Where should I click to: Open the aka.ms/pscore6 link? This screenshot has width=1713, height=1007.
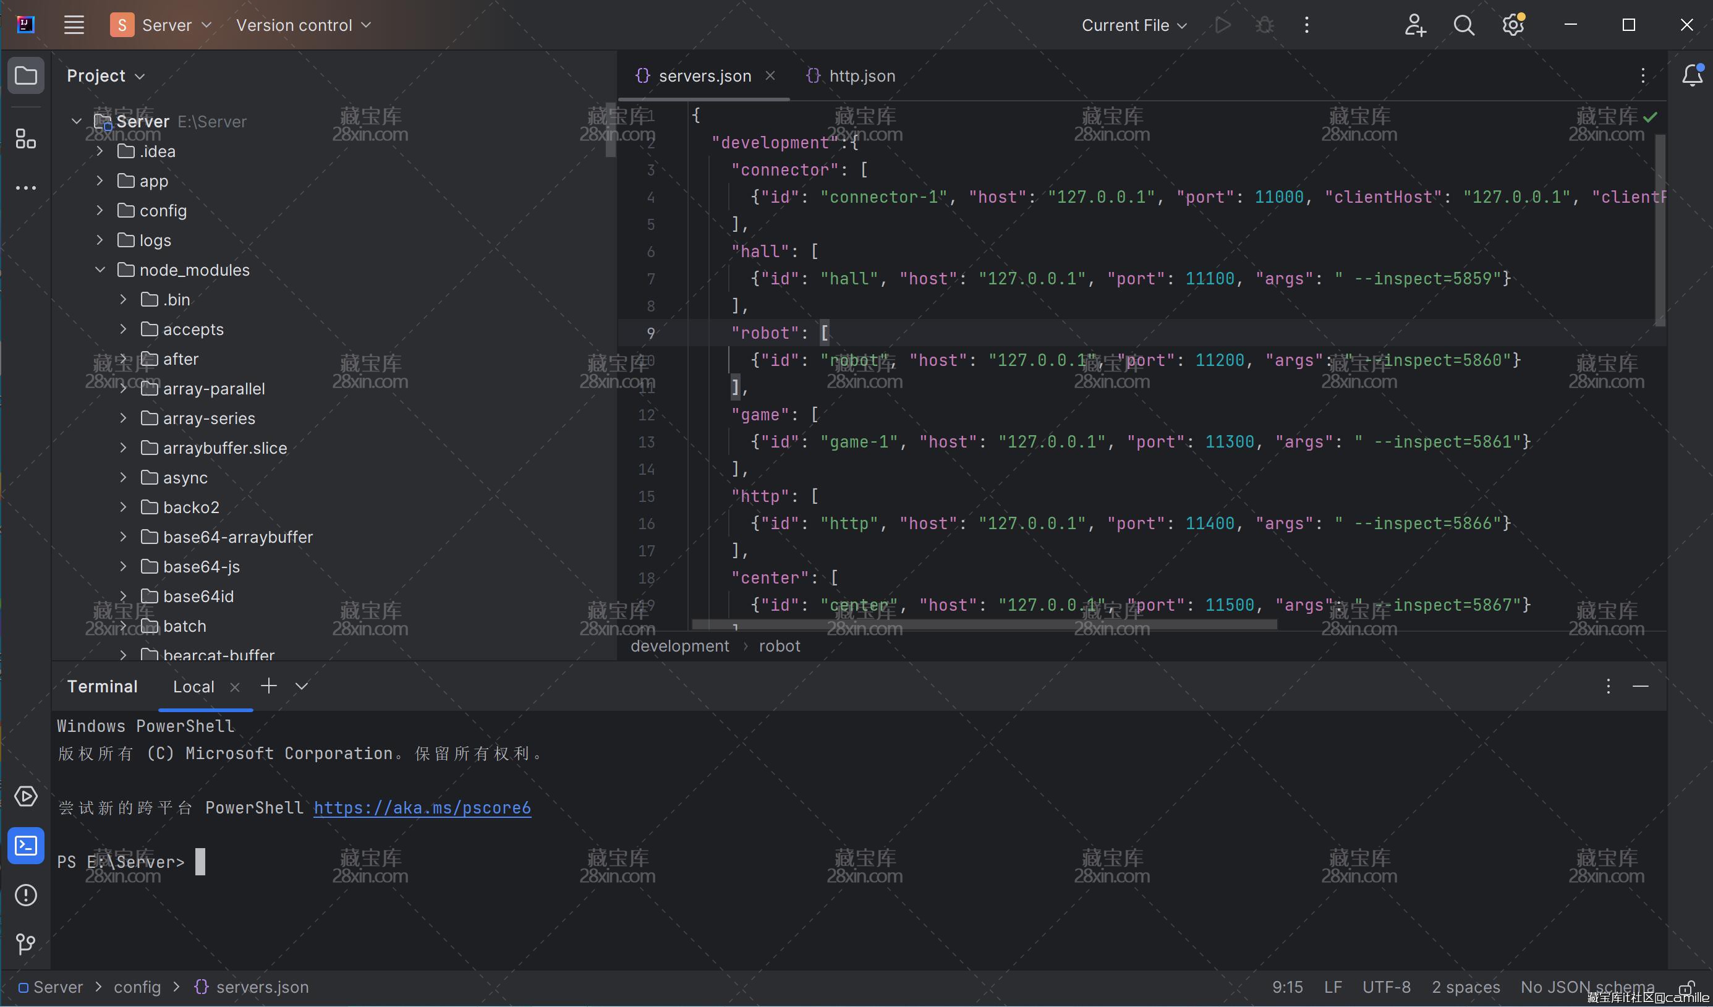(x=422, y=808)
